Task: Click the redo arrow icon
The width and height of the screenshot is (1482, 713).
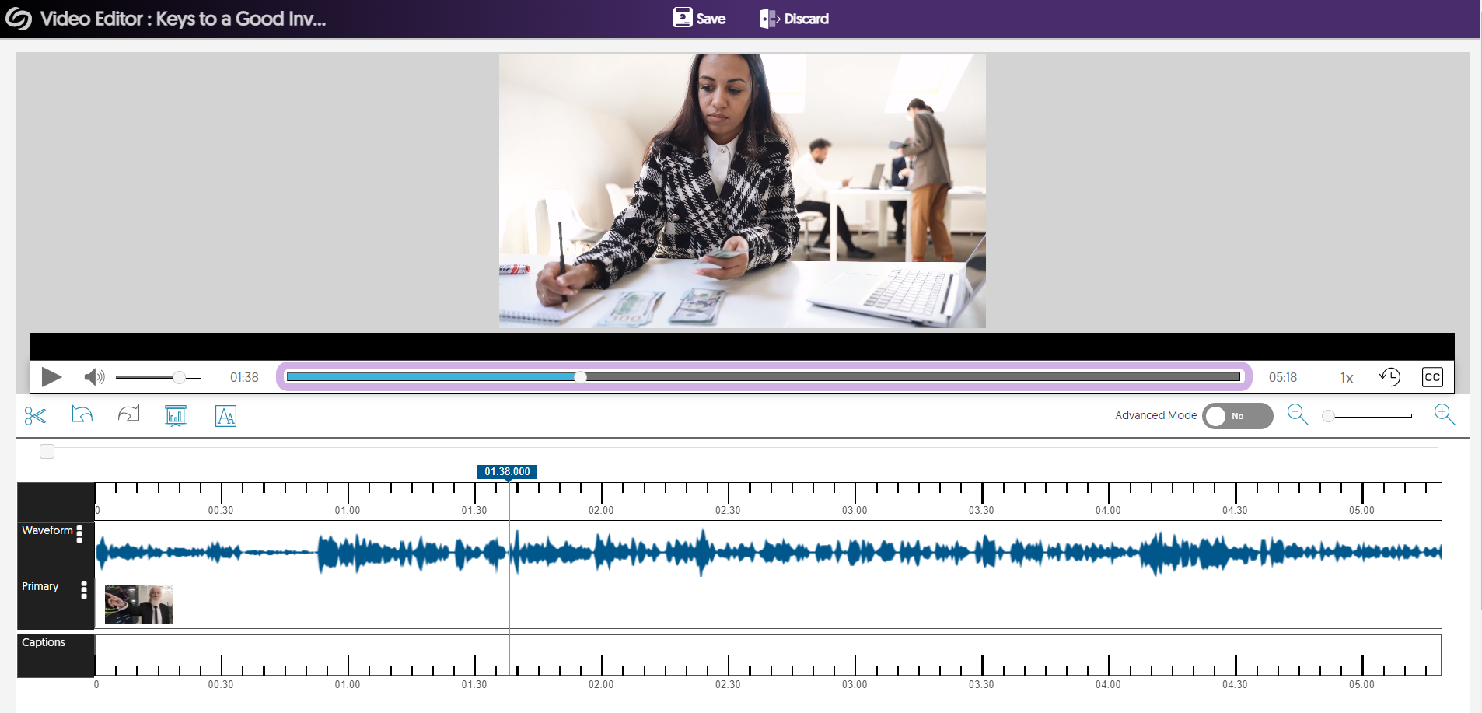Action: pos(129,414)
